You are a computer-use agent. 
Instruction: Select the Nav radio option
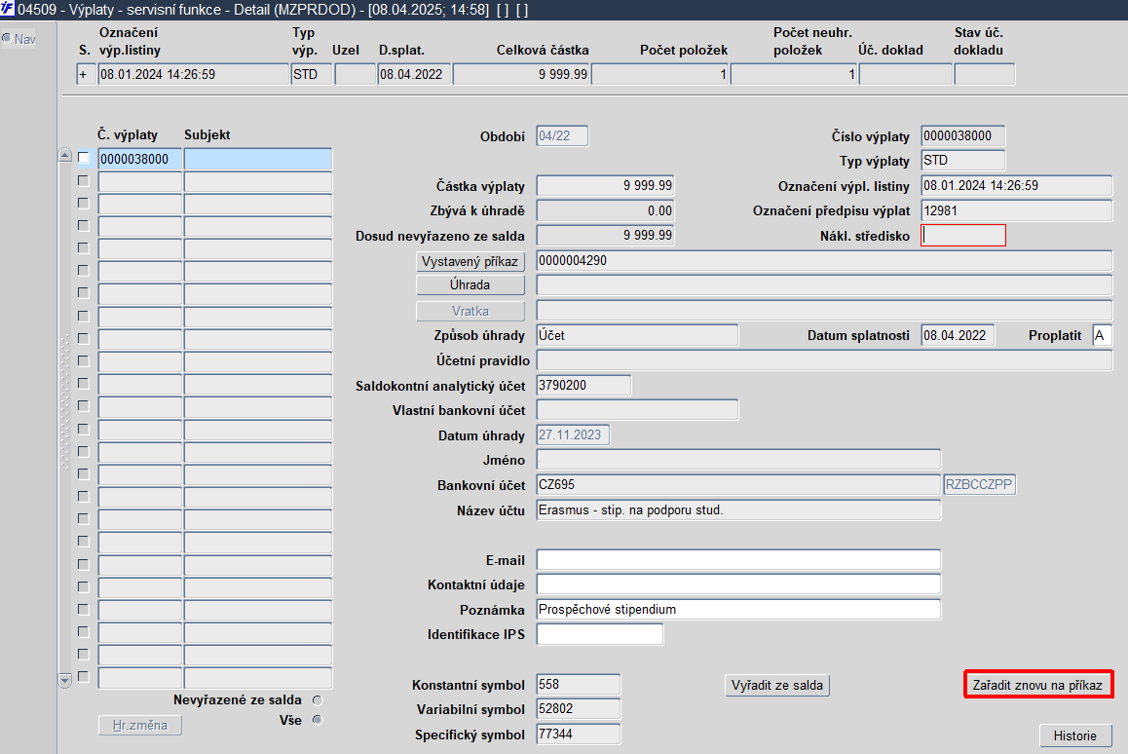click(x=7, y=39)
